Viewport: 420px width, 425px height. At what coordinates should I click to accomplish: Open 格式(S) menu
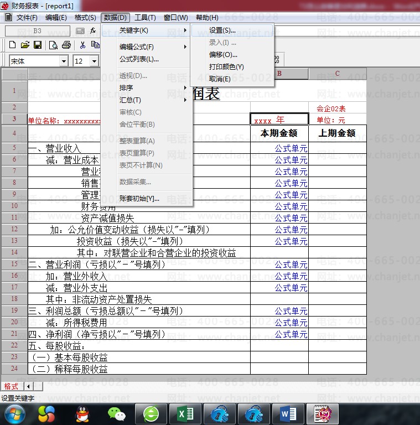coord(85,18)
